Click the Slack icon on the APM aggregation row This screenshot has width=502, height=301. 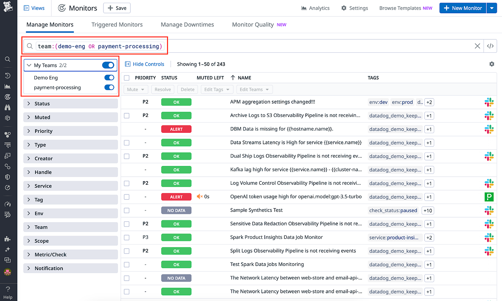[x=489, y=102]
